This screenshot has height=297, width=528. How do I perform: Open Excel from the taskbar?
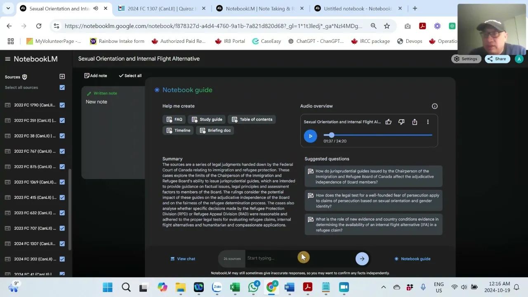(x=235, y=287)
